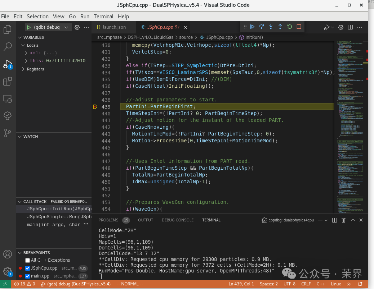Switch to the PROBLEMS panel tab
Image resolution: width=374 pixels, height=289 pixels.
point(108,220)
